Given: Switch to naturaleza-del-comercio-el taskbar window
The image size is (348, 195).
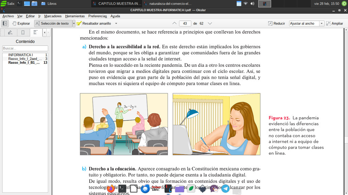Looking at the screenshot, I should 168,3.
